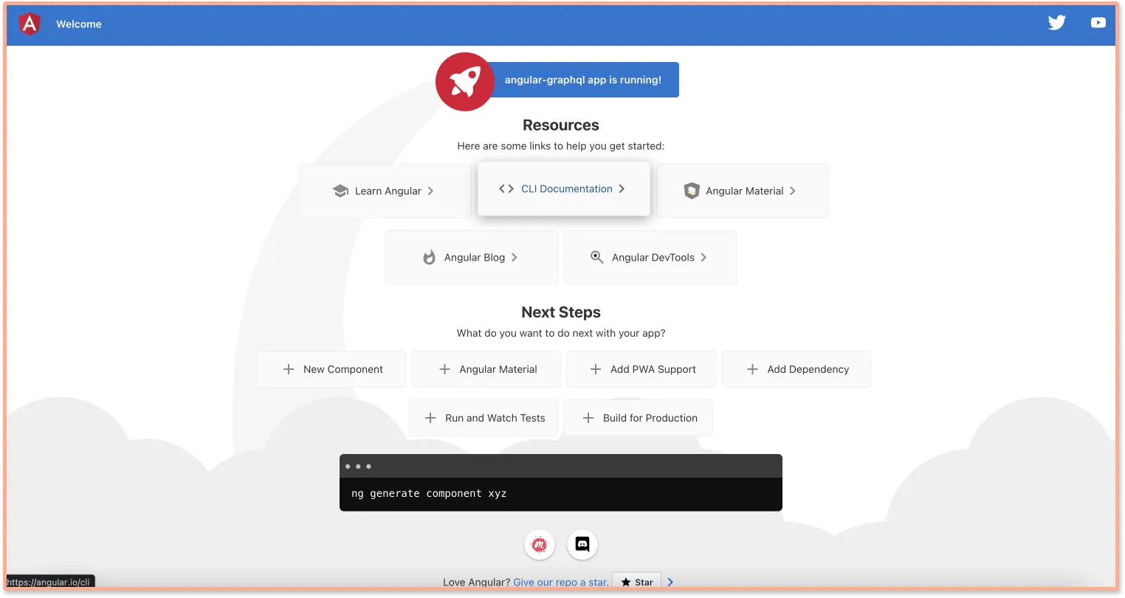The image size is (1125, 598).
Task: Click the chevron after CLI Documentation
Action: coord(622,189)
